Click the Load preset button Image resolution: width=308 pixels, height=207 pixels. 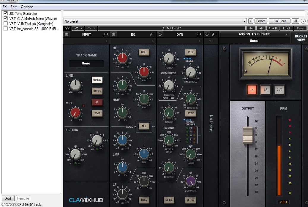pos(286,28)
